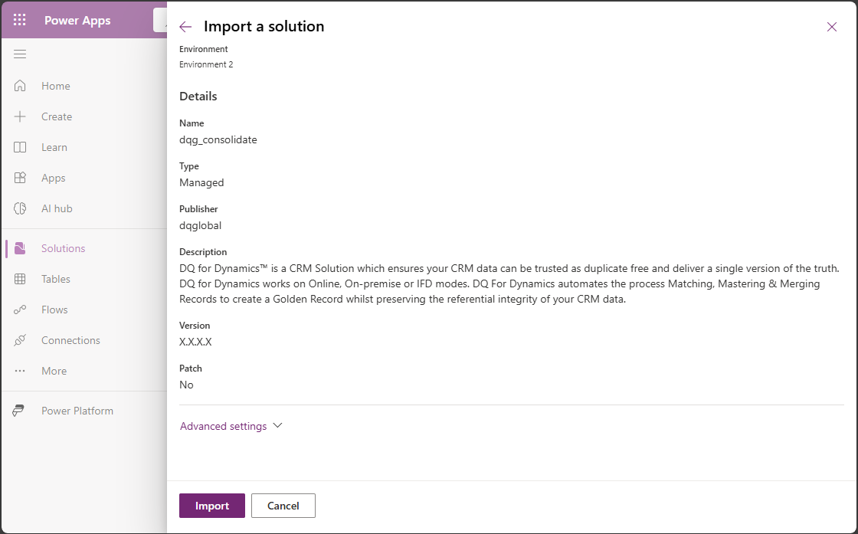Click the DQ for Dynamics description text
Viewport: 858px width, 534px height.
click(x=509, y=284)
